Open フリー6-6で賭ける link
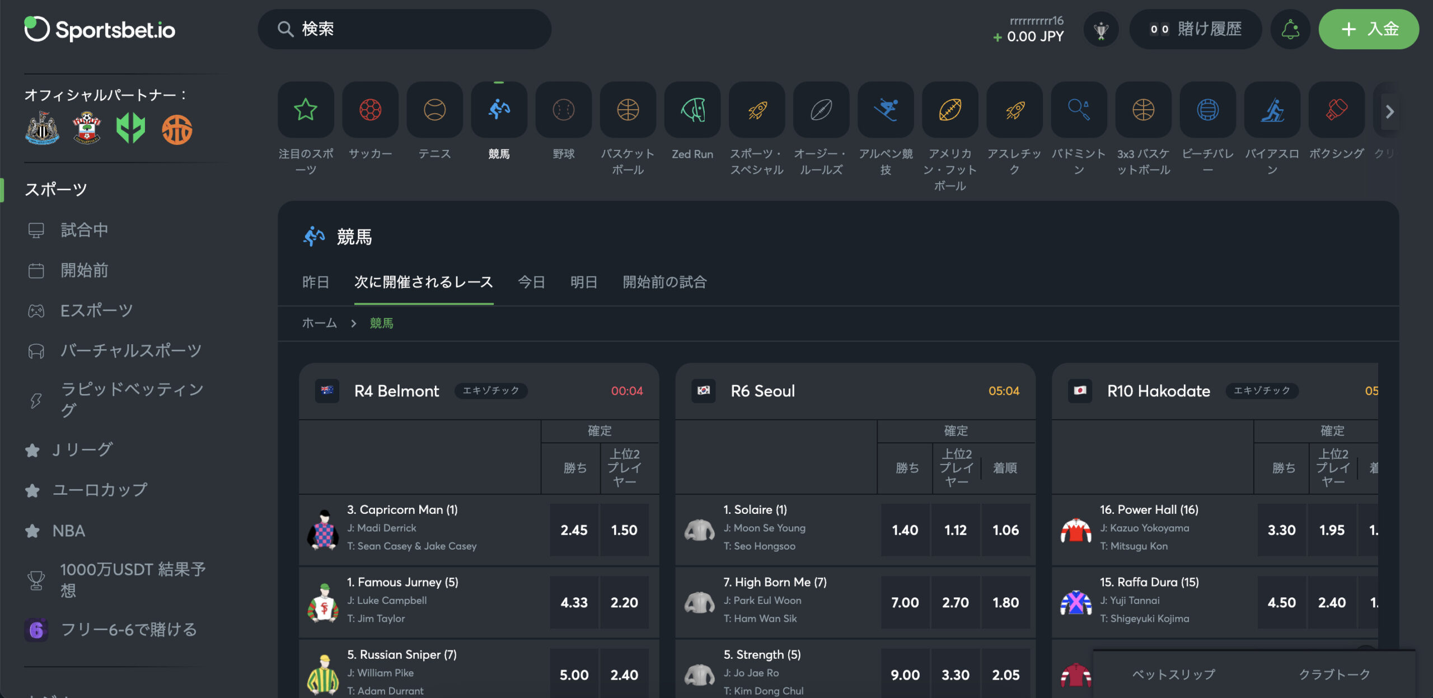The height and width of the screenshot is (698, 1433). 128,630
